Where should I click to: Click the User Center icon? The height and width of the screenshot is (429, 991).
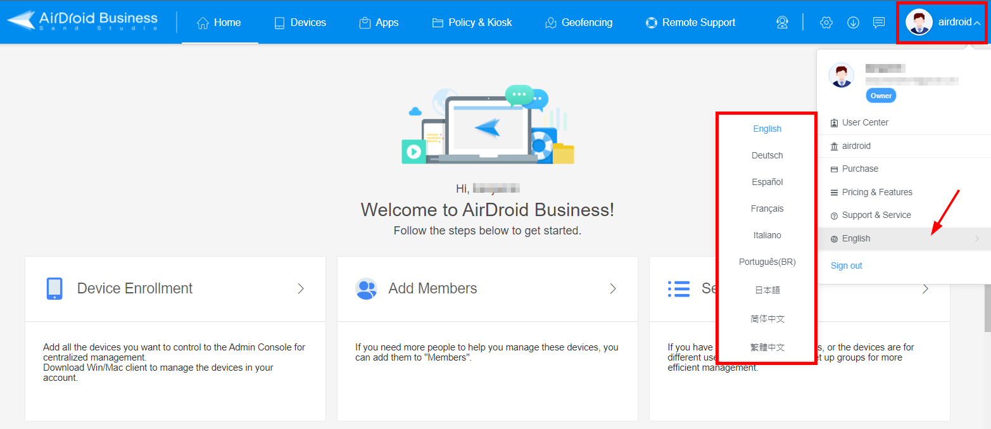(x=835, y=123)
